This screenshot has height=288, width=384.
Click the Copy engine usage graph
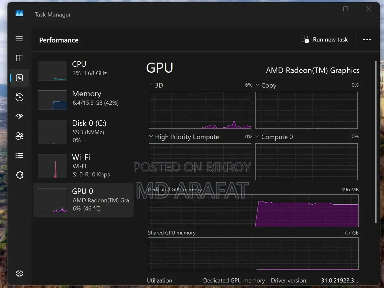[x=306, y=110]
